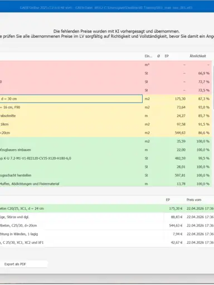Click the EP value 24,27

pyautogui.click(x=181, y=116)
